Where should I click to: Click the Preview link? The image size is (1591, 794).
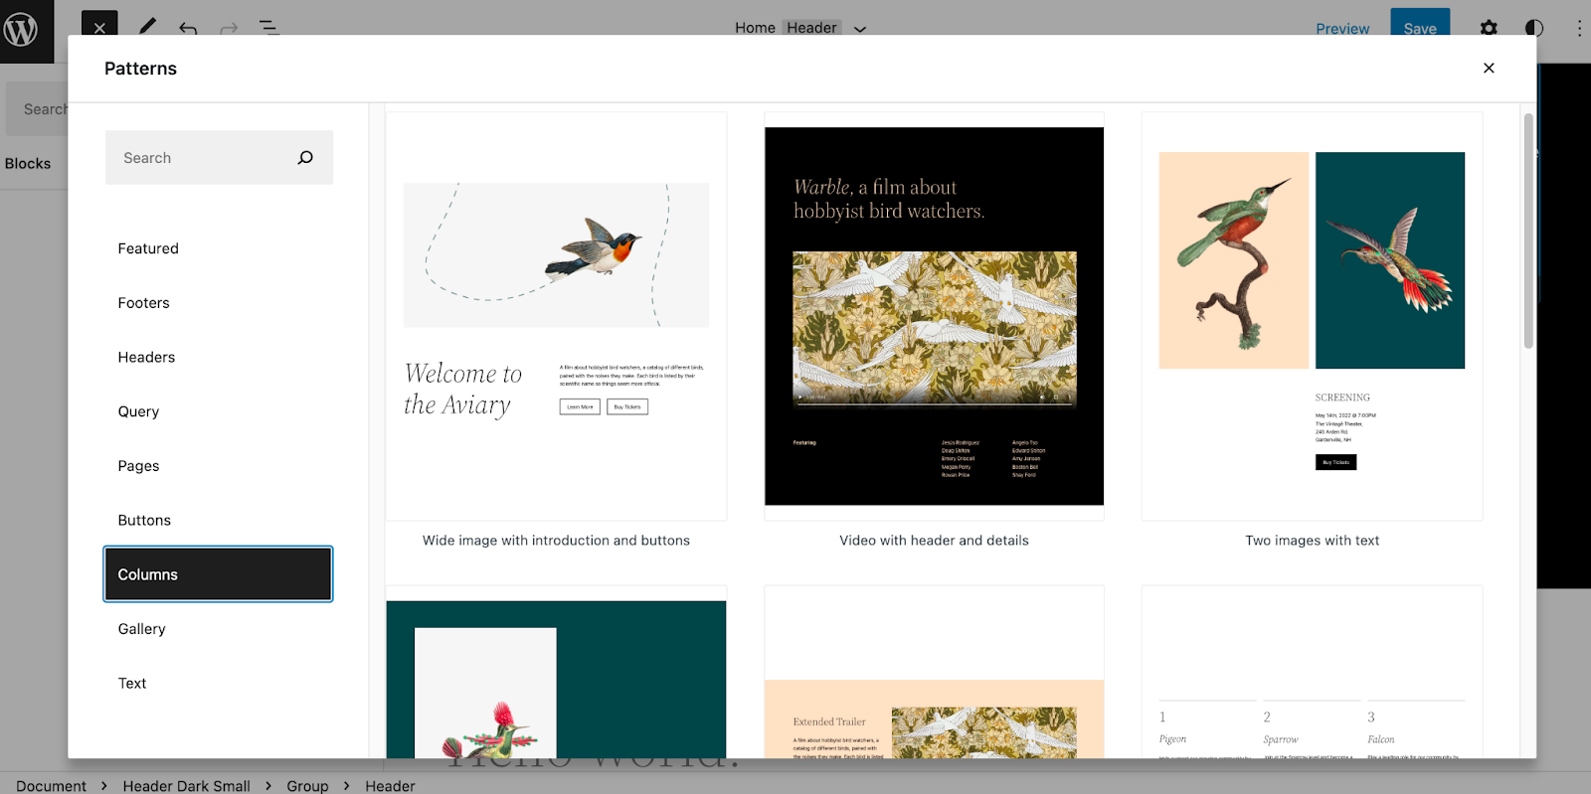[x=1342, y=28]
